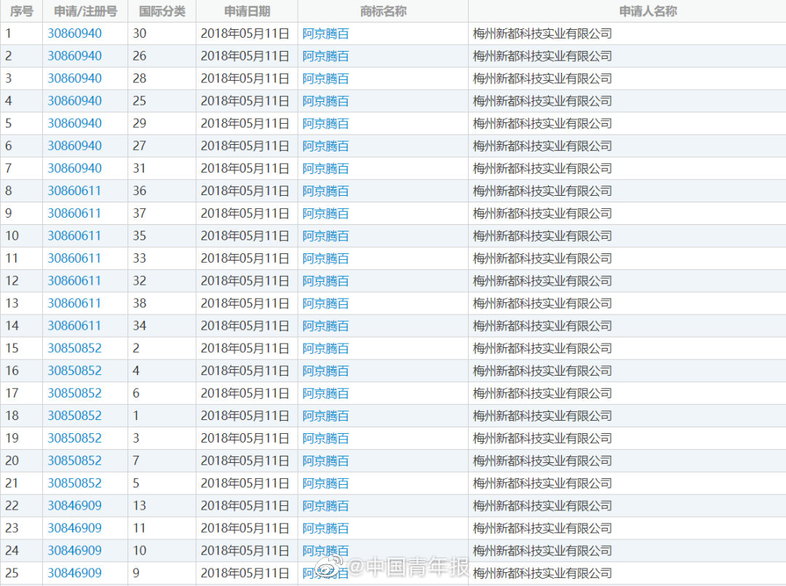786x586 pixels.
Task: Open application number 30850852 in row 15
Action: coord(74,349)
